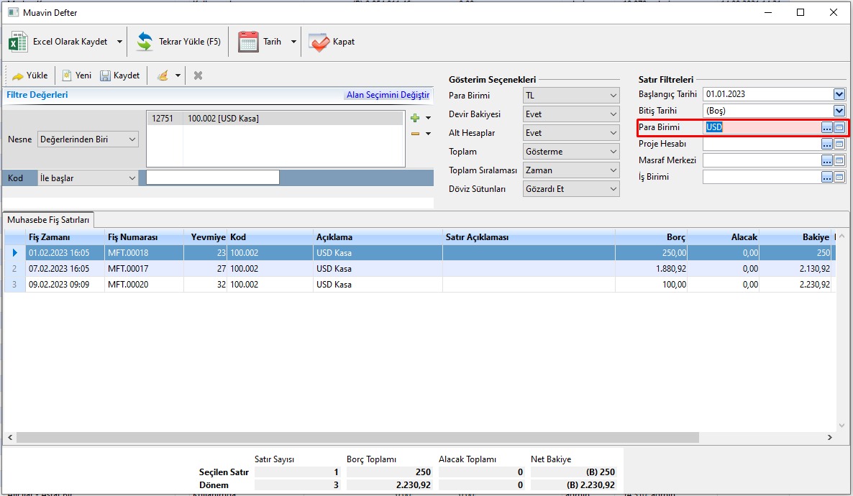Screen dimensions: 853x496
Task: Open the Döviz Sütunları dropdown
Action: tap(570, 189)
